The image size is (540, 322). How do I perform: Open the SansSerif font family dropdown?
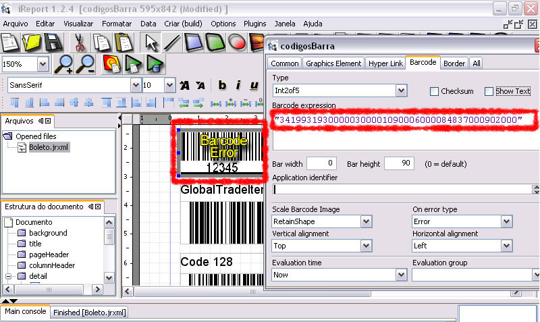pos(136,85)
